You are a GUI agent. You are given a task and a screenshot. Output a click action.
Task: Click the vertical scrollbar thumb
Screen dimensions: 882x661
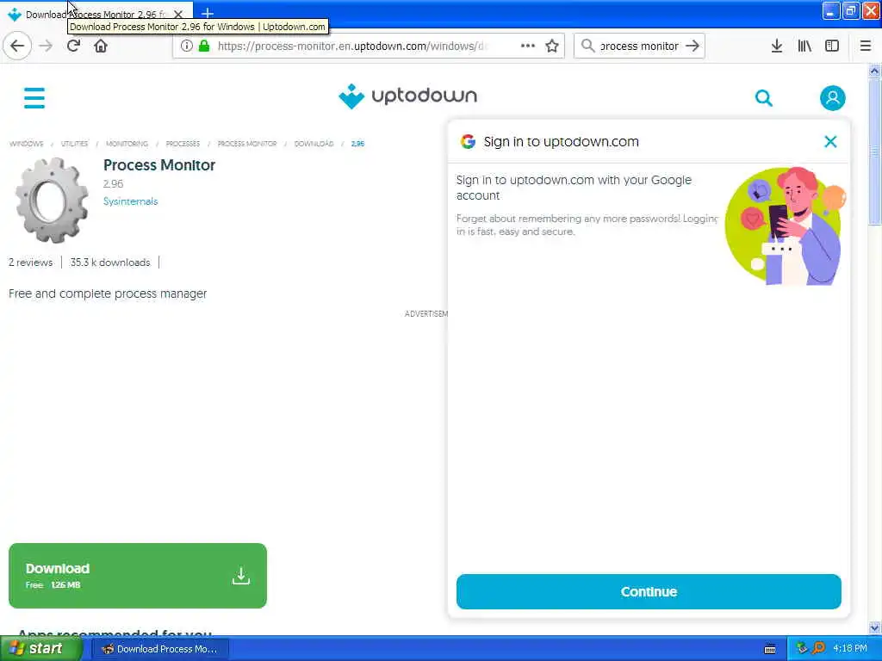point(874,151)
